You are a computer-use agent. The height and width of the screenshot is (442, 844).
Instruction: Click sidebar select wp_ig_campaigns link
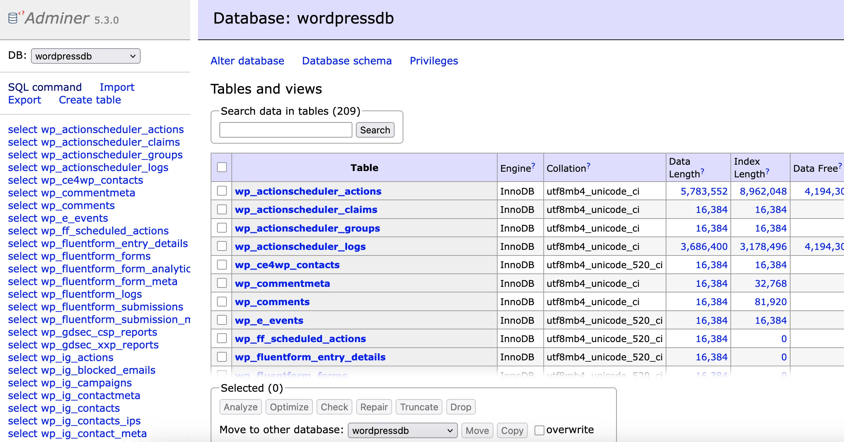70,383
